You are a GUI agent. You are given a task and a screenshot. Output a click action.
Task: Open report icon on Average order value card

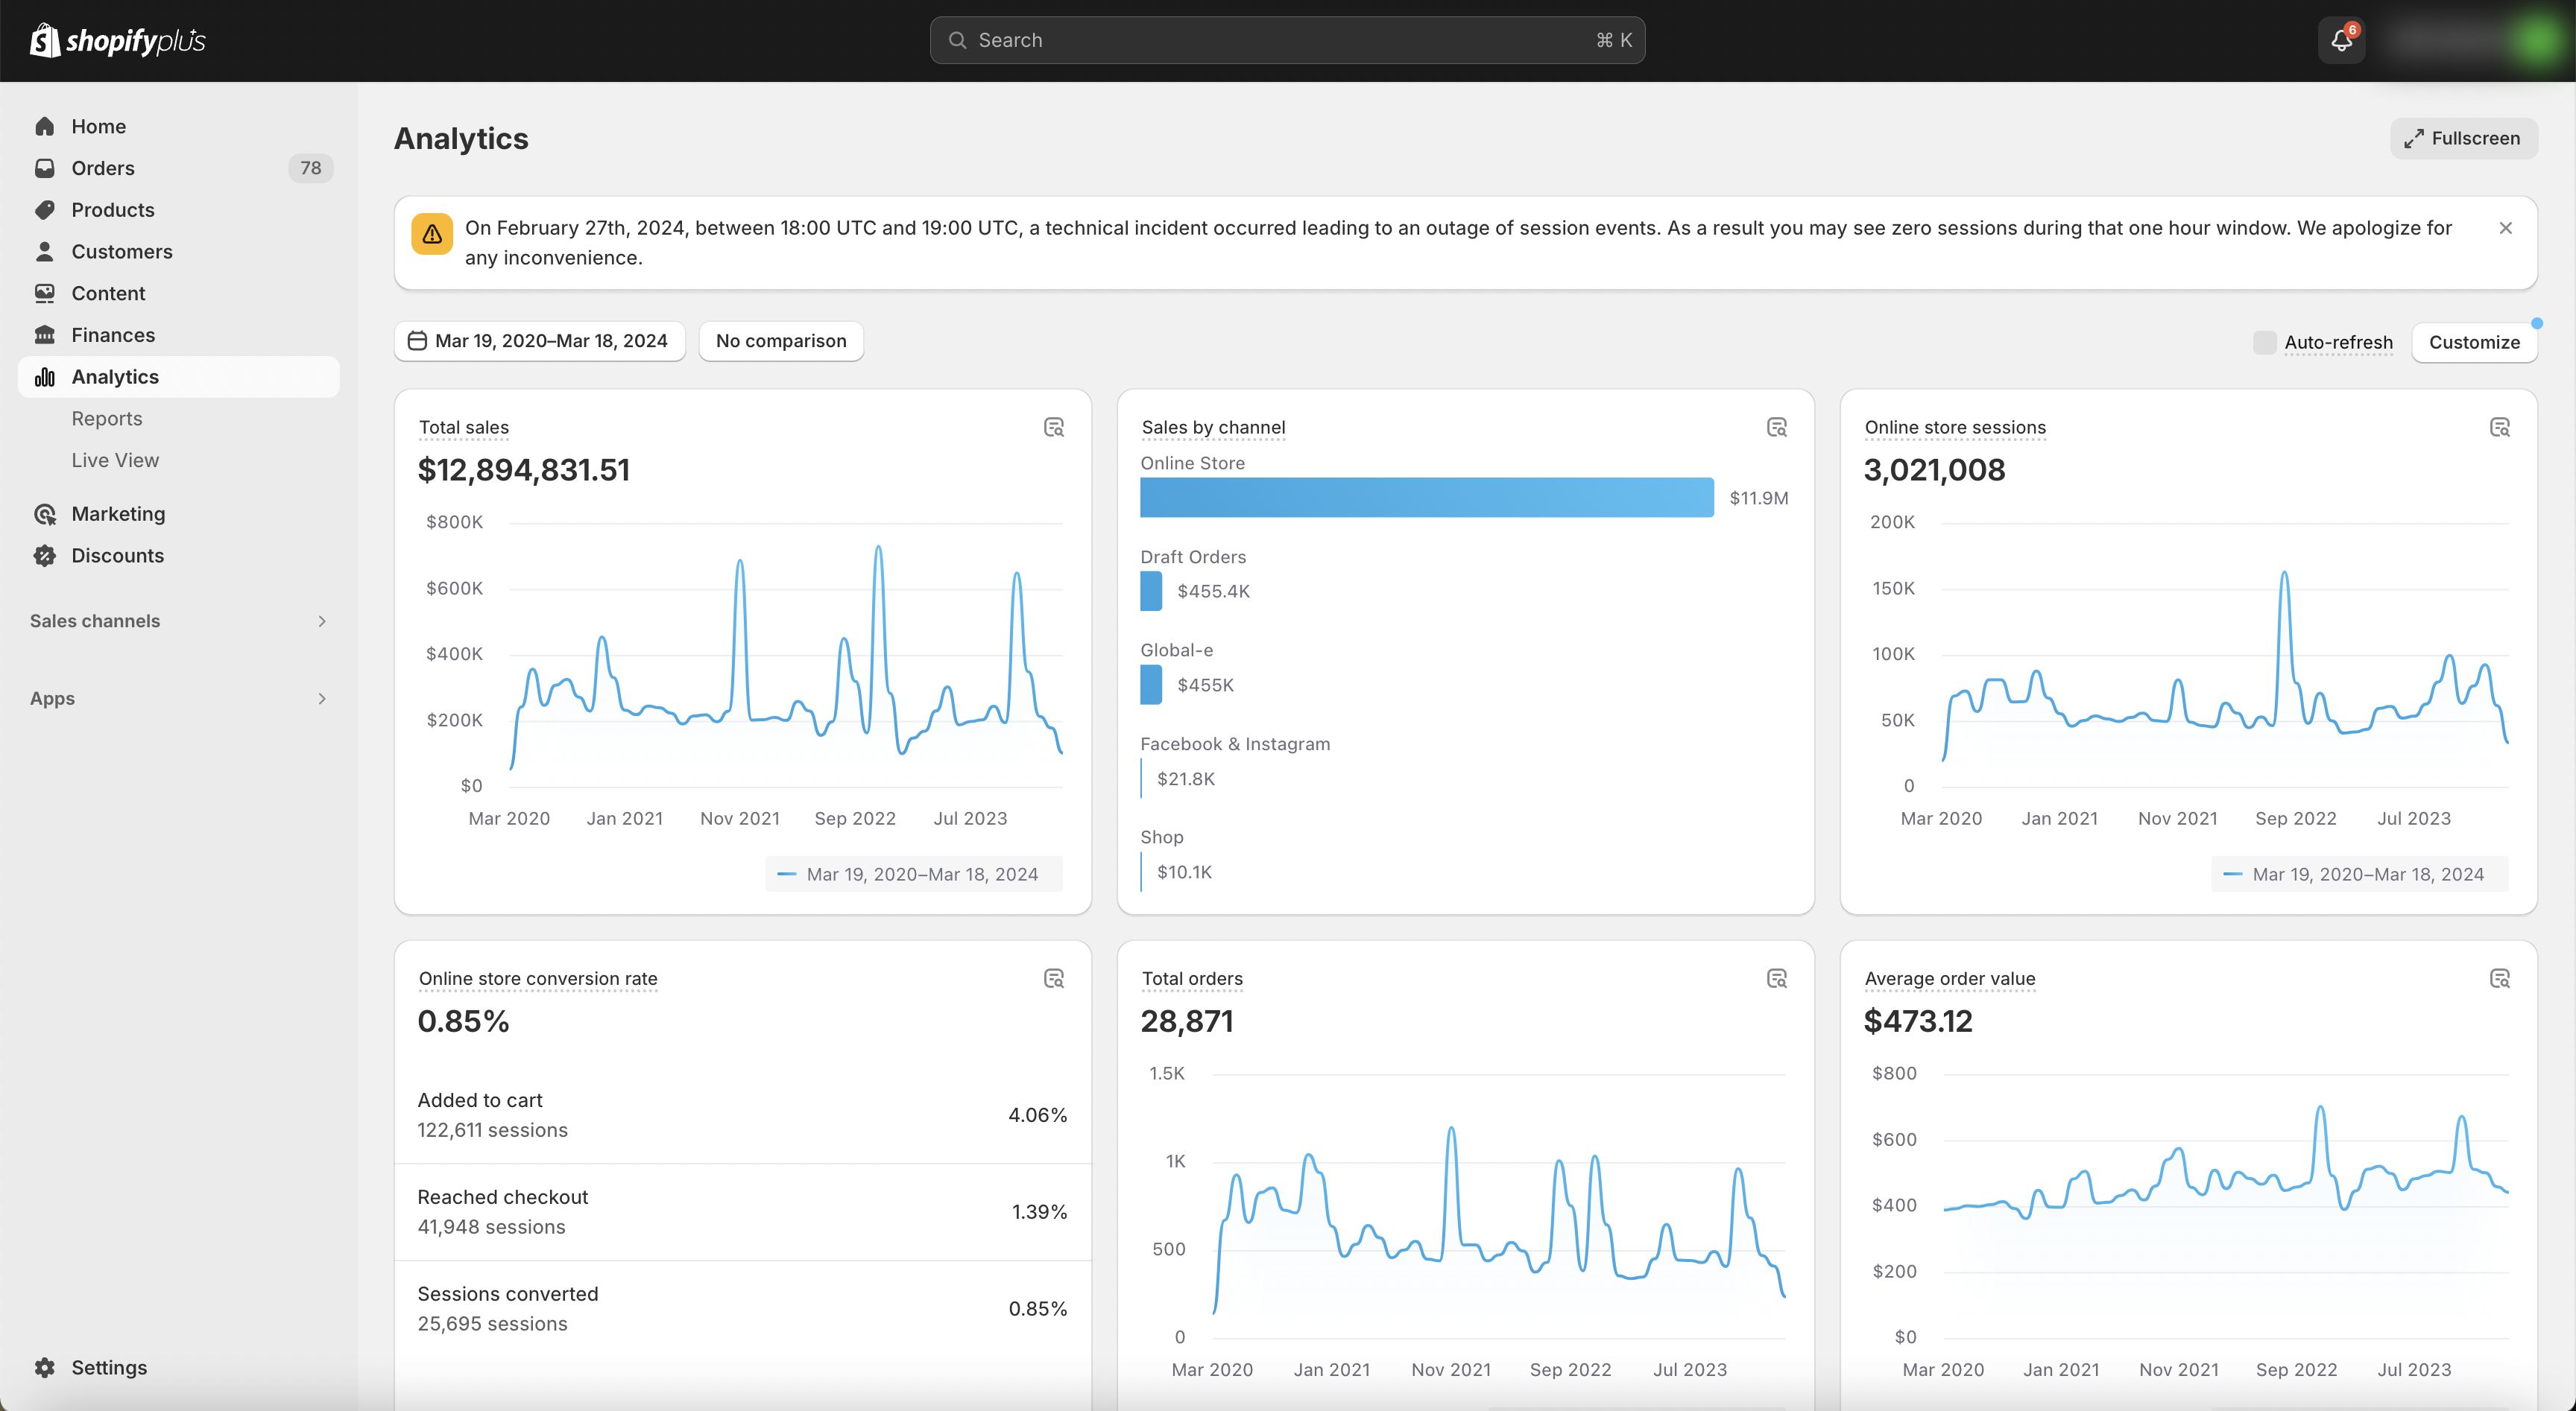pos(2500,980)
